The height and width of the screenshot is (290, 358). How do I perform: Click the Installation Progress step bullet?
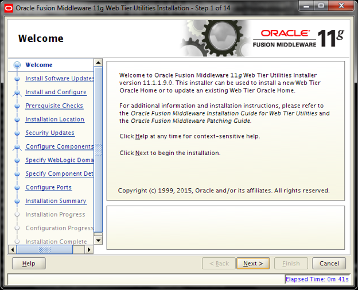point(17,214)
